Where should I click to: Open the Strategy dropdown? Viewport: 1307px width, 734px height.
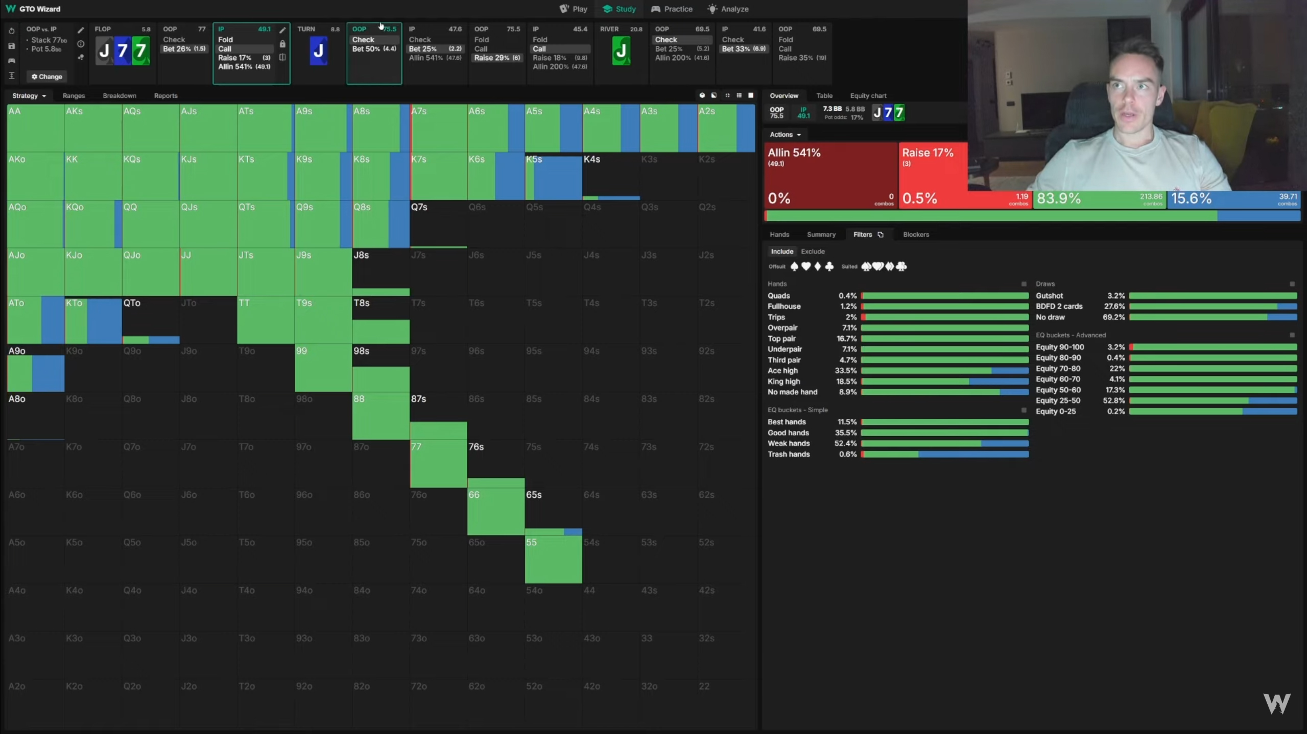(29, 96)
